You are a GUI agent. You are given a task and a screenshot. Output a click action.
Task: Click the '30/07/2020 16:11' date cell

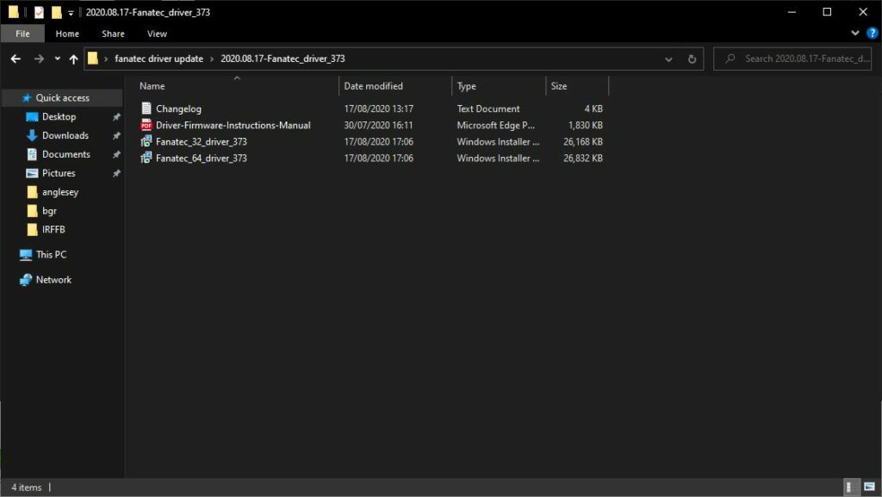click(379, 125)
